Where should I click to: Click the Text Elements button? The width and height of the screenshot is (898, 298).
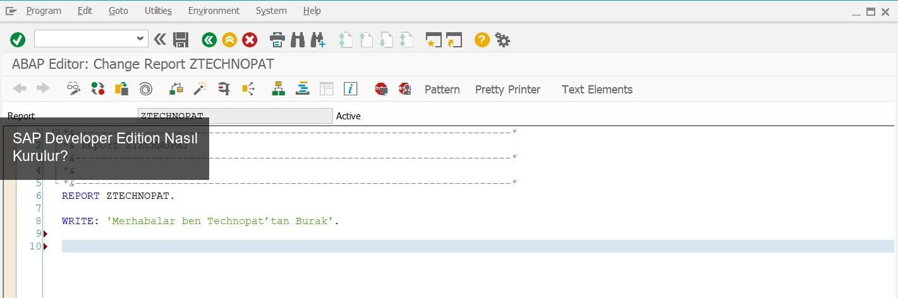point(597,90)
